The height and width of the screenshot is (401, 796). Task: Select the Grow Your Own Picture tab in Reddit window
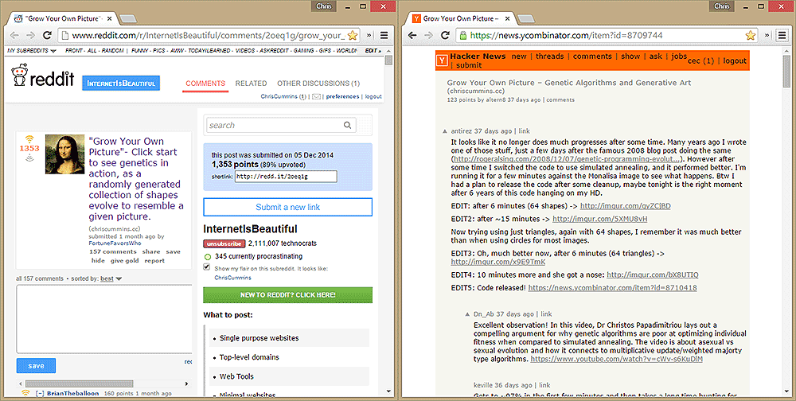(x=64, y=19)
